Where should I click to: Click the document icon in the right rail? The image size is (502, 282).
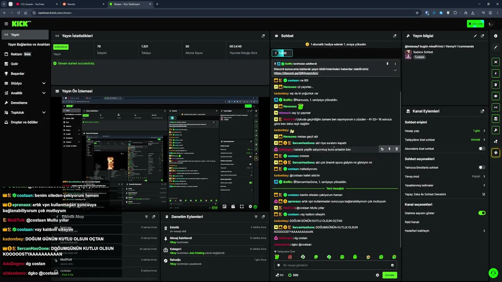(x=496, y=85)
